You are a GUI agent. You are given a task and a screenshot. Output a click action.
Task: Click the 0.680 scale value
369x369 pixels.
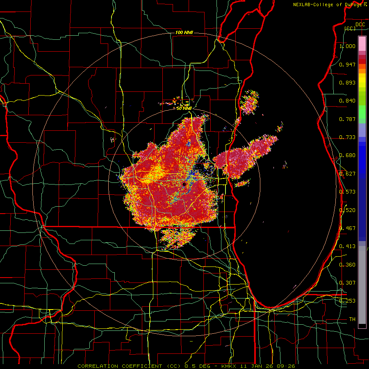(x=347, y=155)
